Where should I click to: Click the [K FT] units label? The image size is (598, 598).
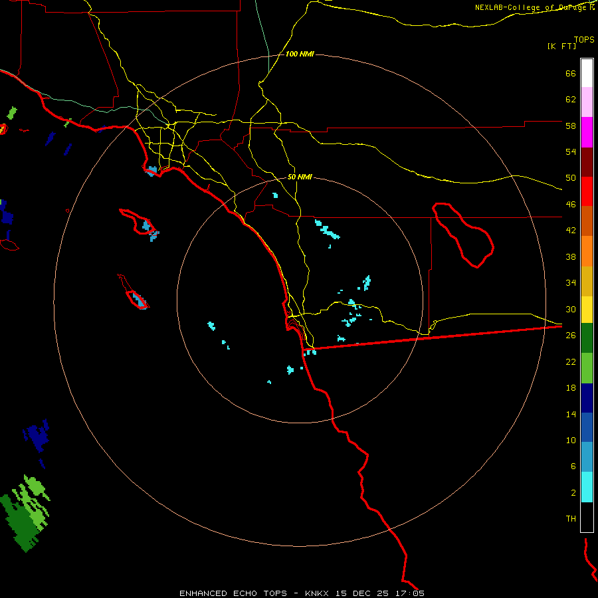click(561, 46)
